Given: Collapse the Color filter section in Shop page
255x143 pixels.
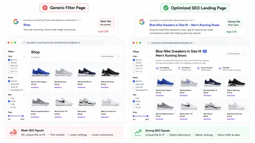Looking at the screenshot, I should (x=24, y=56).
